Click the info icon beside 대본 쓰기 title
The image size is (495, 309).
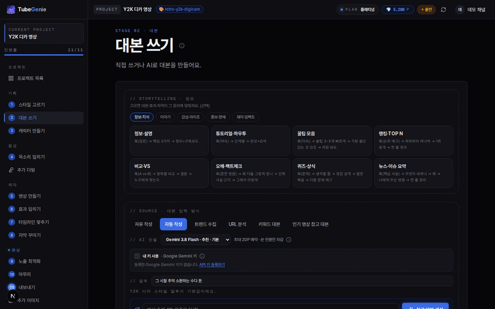tap(182, 45)
